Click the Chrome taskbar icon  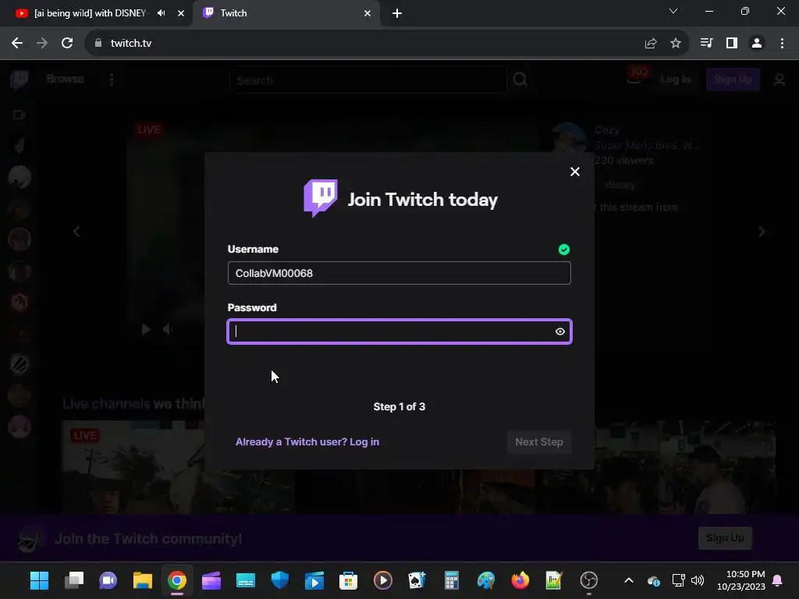(177, 580)
